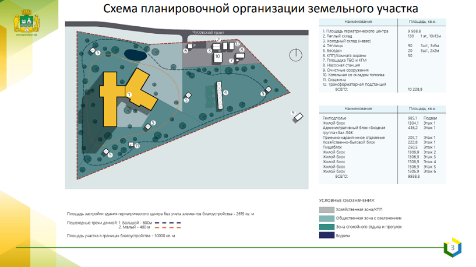Click the Пищеблок row
Screen dimensions: 476x267
pos(382,147)
